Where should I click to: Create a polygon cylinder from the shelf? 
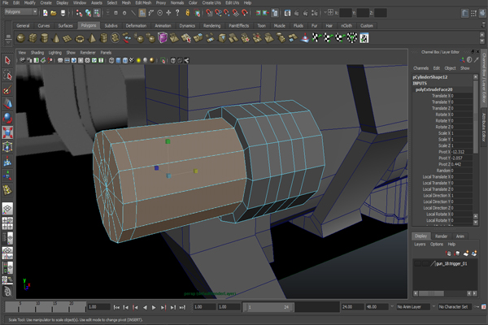[x=44, y=38]
